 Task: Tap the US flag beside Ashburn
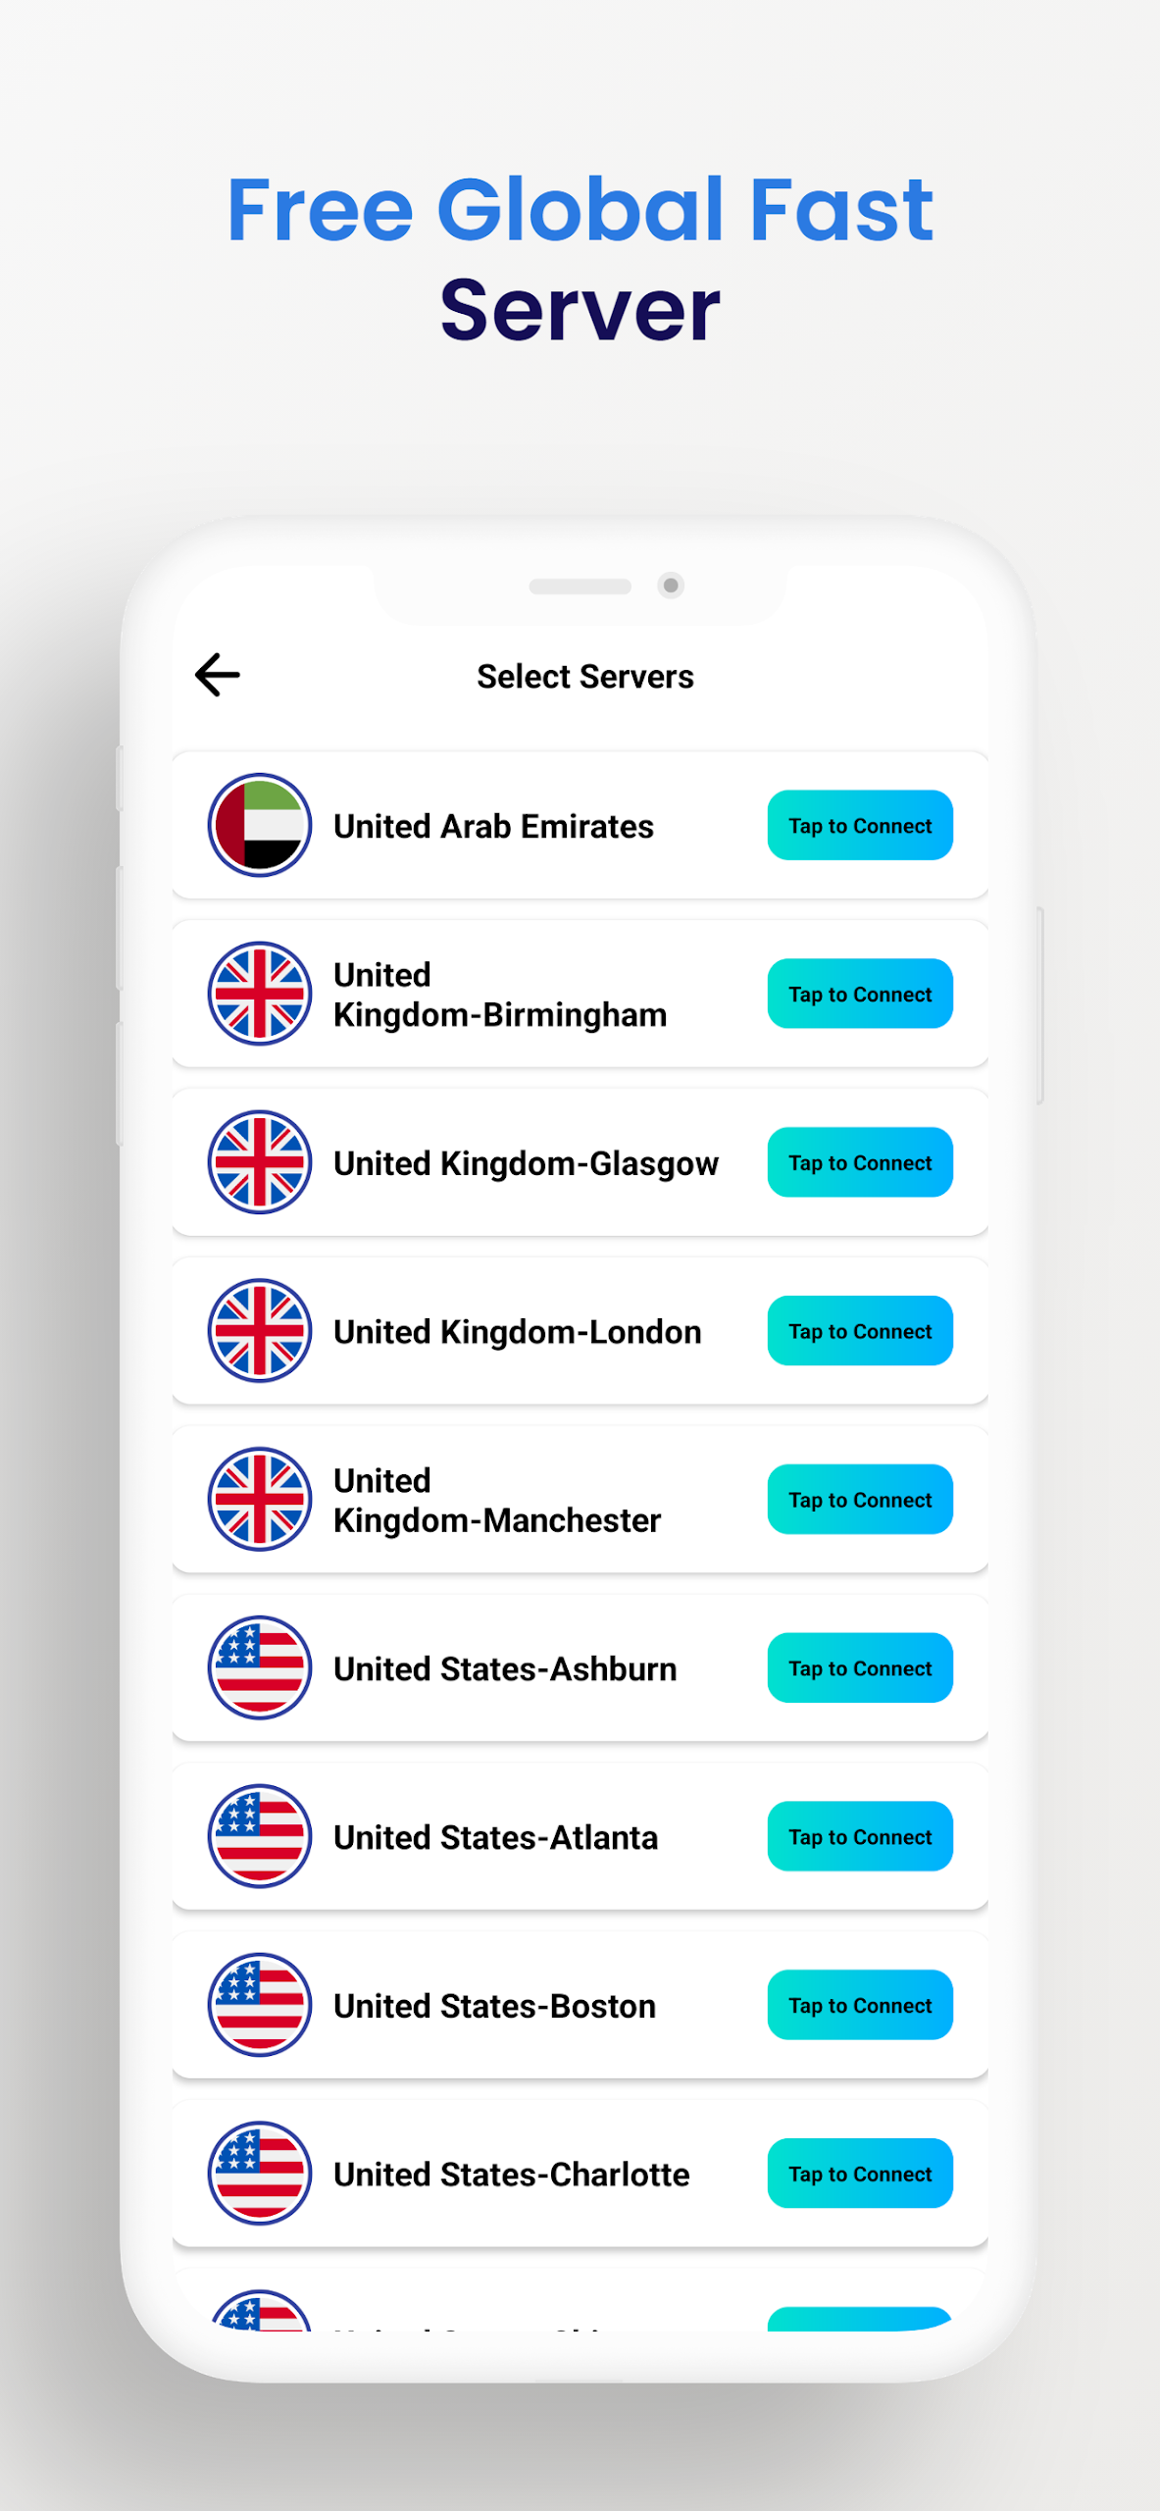260,1668
